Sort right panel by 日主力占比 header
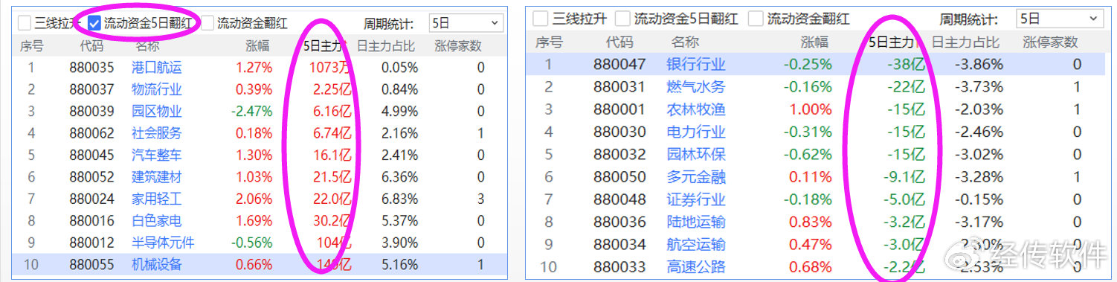The image size is (1117, 282). point(966,42)
